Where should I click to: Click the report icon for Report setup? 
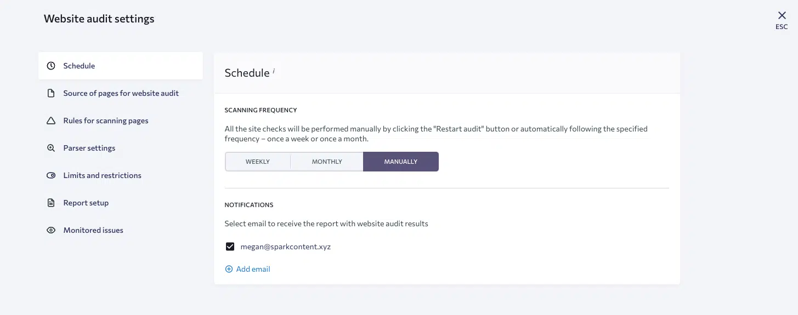point(51,203)
